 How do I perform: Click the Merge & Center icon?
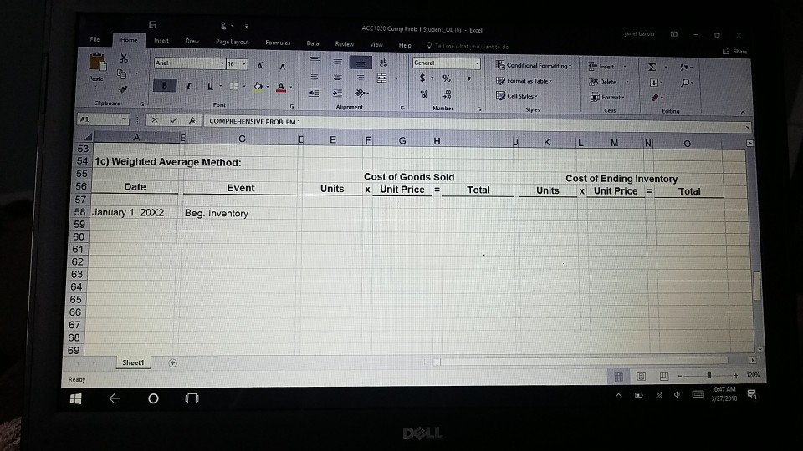coord(382,79)
